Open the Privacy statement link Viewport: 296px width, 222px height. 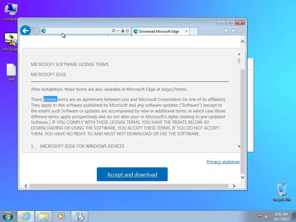223,162
